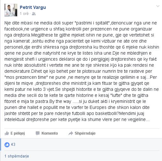
Task: Click the post's final line ending "vegjeline..."
Action: [77, 119]
